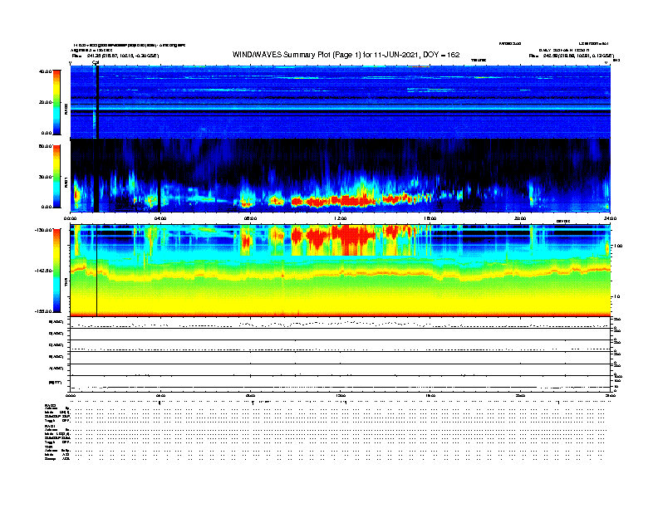
Task: Click the 24:00 tick label under RAD1 panel
Action: [x=610, y=218]
